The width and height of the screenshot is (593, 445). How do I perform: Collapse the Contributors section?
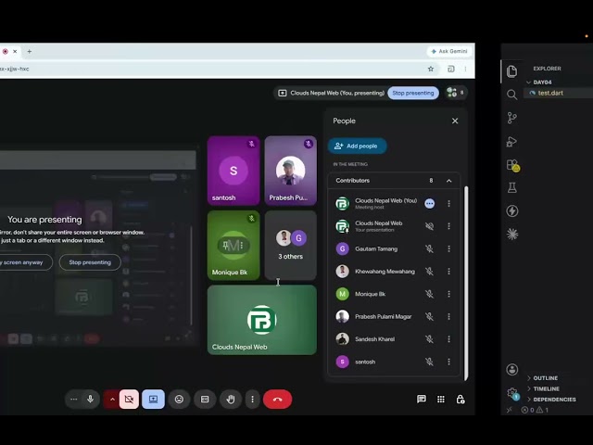pos(448,181)
